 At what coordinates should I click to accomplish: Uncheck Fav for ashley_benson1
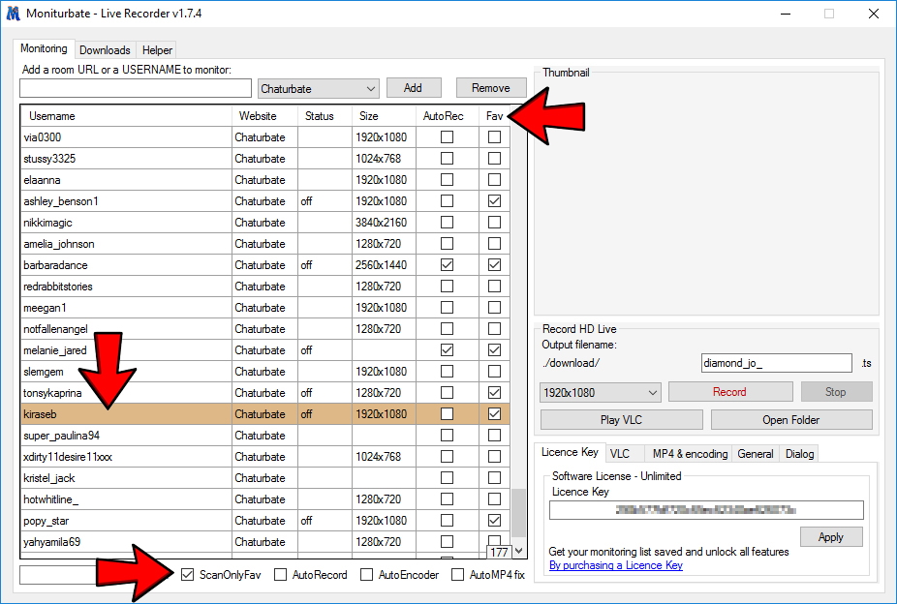pos(494,201)
